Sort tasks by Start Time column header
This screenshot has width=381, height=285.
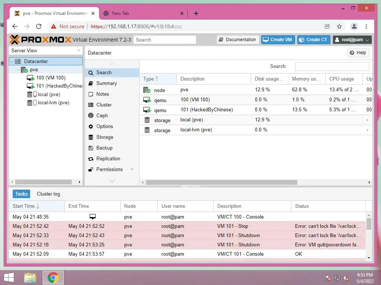(x=37, y=206)
